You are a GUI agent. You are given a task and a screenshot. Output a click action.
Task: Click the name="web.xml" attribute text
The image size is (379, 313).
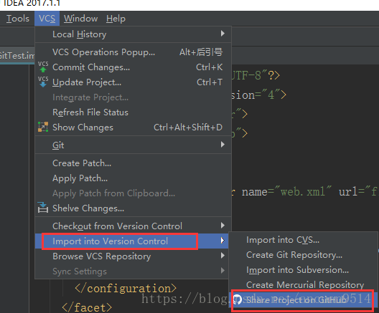(x=286, y=192)
